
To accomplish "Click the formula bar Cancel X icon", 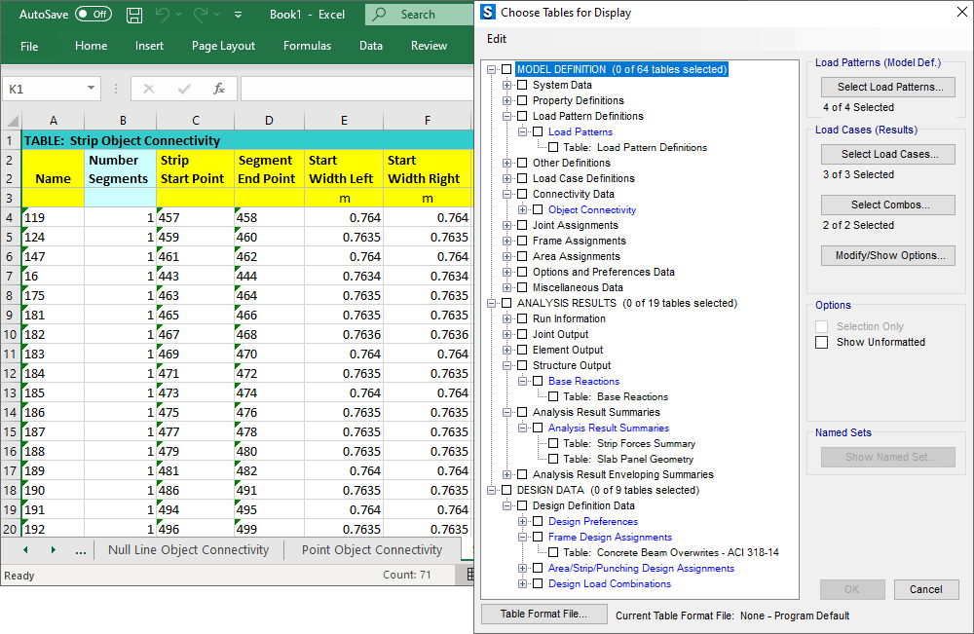I will click(149, 89).
